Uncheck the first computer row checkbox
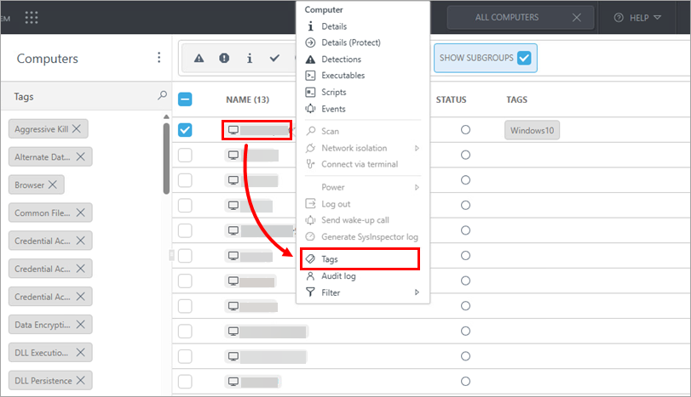Viewport: 691px width, 397px height. click(185, 130)
